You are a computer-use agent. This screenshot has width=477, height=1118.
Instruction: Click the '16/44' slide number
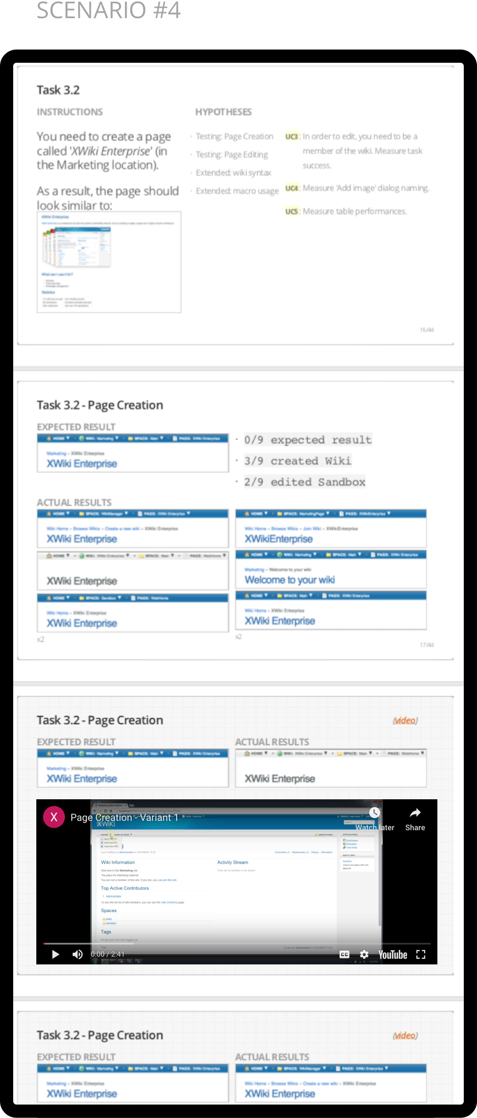(427, 330)
